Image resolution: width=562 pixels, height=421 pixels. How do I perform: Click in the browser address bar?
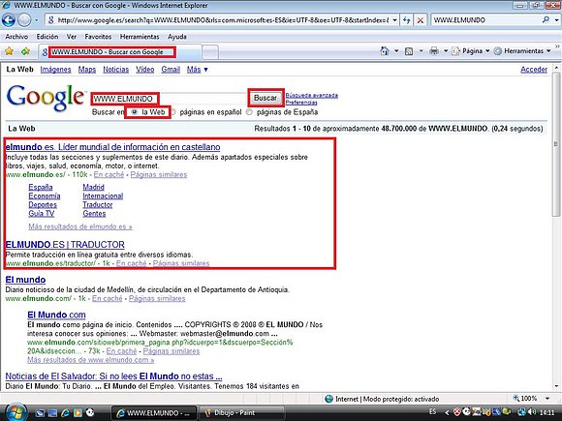(x=222, y=20)
